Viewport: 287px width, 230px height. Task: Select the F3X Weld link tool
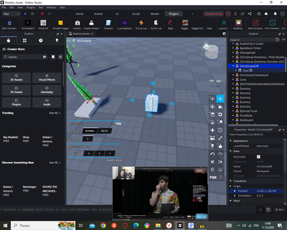(220, 138)
